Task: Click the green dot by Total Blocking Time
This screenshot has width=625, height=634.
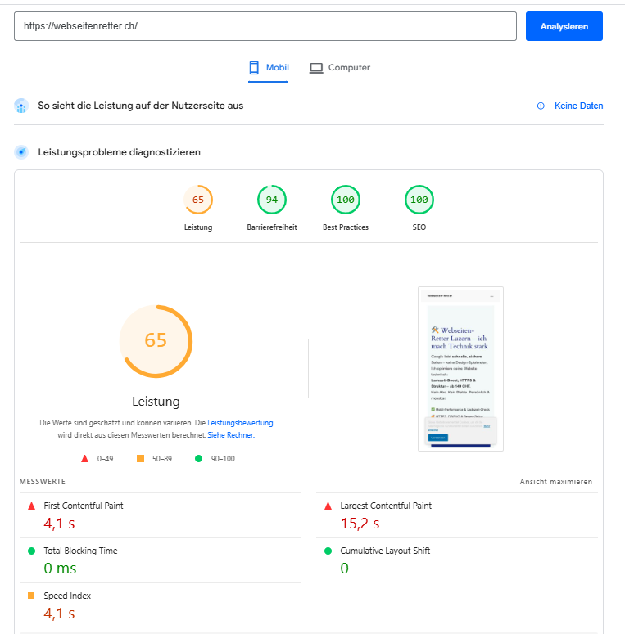Action: click(x=31, y=551)
